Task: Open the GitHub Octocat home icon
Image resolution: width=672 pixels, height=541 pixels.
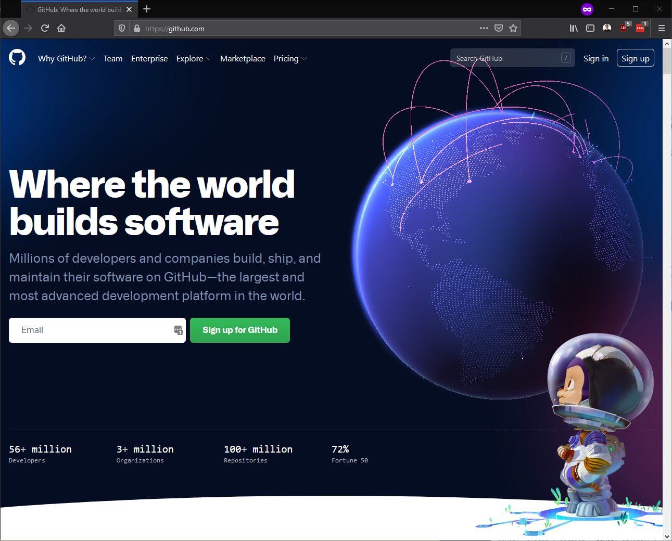Action: [x=17, y=57]
